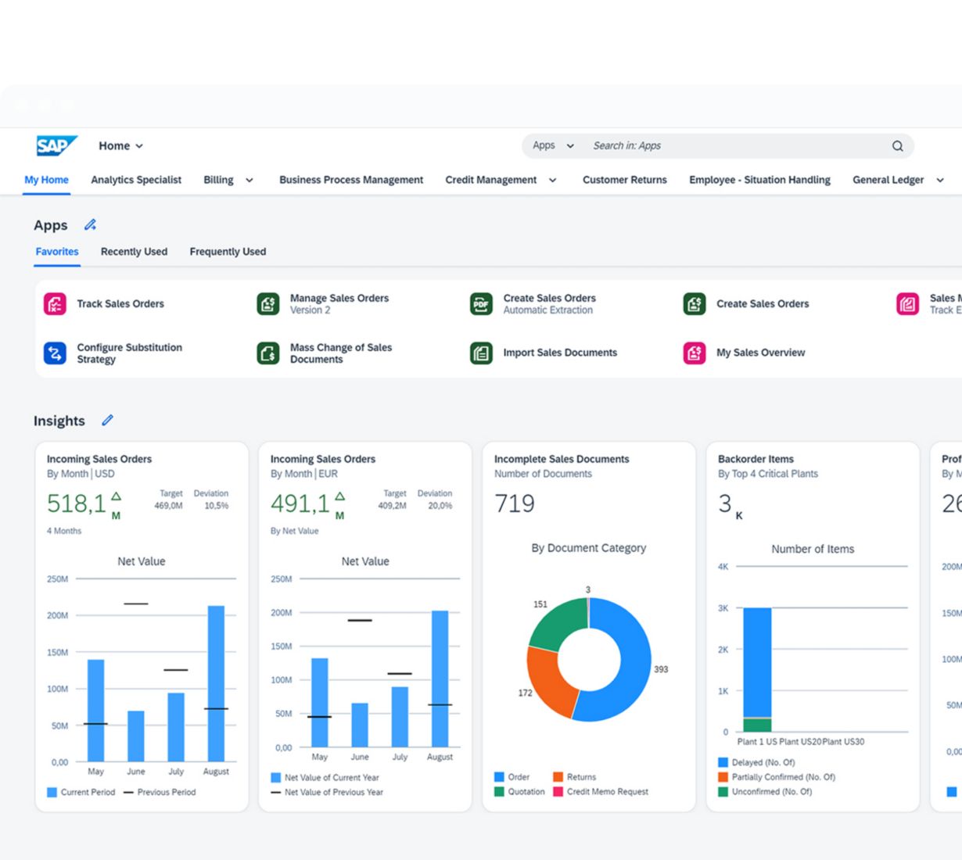Open Analytics Specialist page
This screenshot has height=860, width=962.
136,180
